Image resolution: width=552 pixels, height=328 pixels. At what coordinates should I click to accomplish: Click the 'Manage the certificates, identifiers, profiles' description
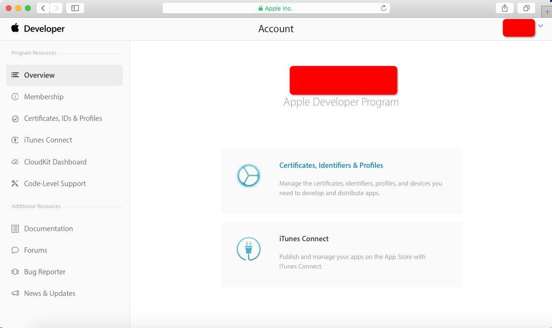point(360,188)
